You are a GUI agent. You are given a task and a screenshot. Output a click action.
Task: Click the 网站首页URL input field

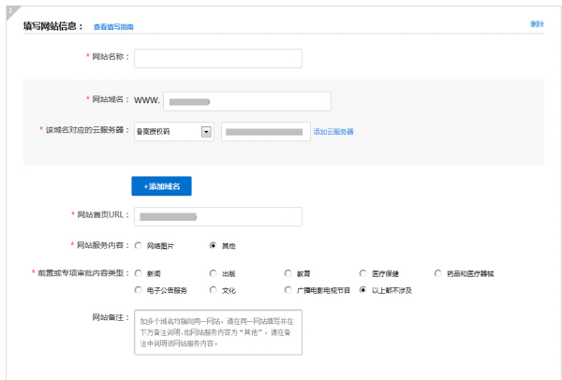pos(217,216)
